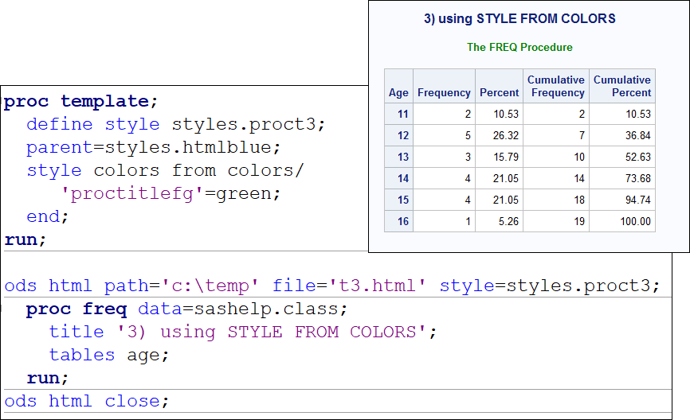Click the green 'The FREQ Procedure' heading

(519, 47)
